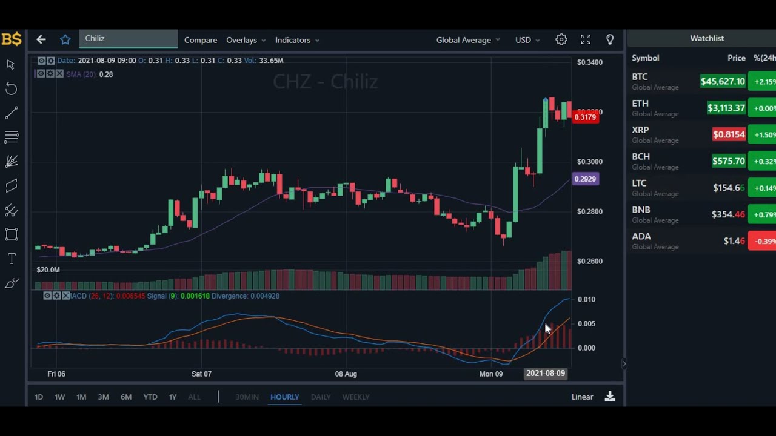Click the 2021-08-09 date axis marker

coord(546,373)
